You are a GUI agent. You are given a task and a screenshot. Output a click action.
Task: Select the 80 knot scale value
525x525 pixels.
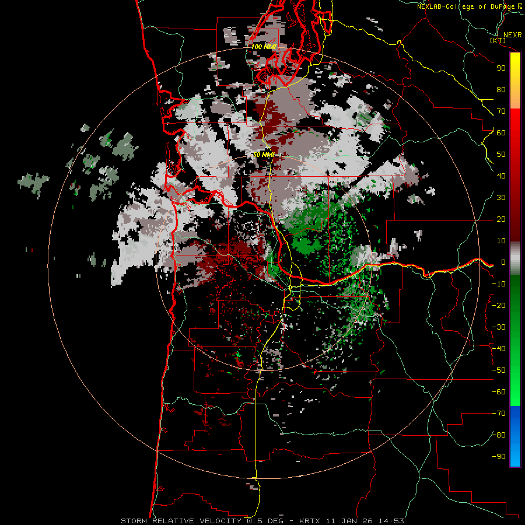pyautogui.click(x=501, y=90)
